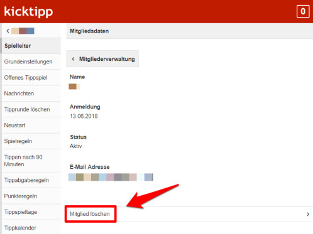This screenshot has width=313, height=234.
Task: Select the Mitglied löschen link
Action: 90,214
